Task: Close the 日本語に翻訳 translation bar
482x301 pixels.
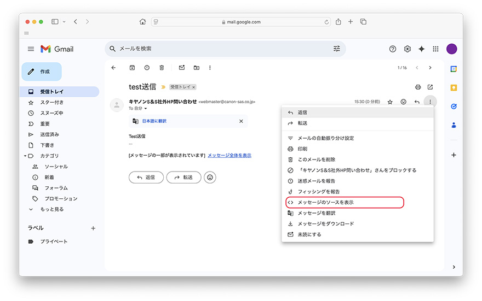Action: tap(241, 121)
